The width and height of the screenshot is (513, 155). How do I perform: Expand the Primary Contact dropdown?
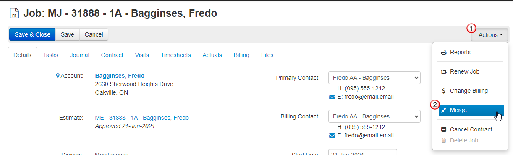click(374, 78)
